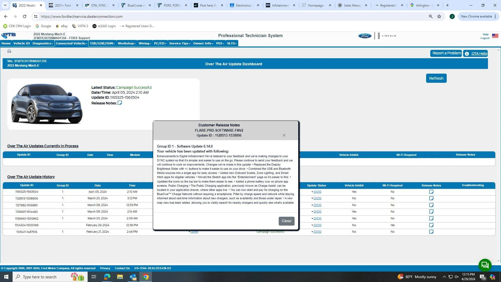Click the Ford oval logo
The width and height of the screenshot is (501, 282).
[x=365, y=36]
